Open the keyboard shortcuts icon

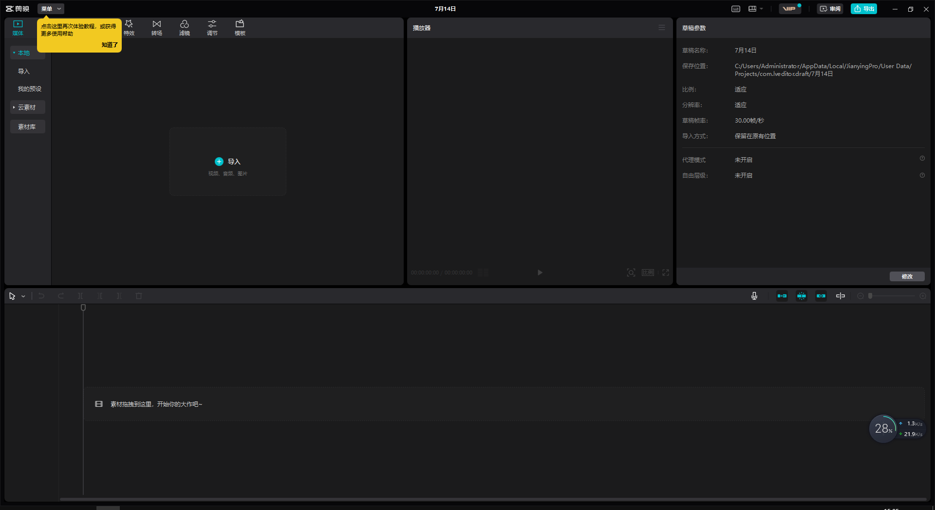tap(736, 9)
